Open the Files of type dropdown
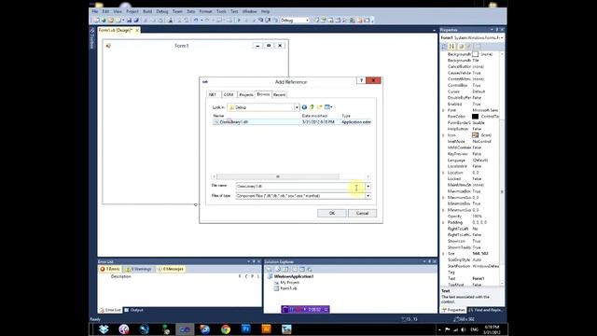597x336 pixels. coord(368,196)
